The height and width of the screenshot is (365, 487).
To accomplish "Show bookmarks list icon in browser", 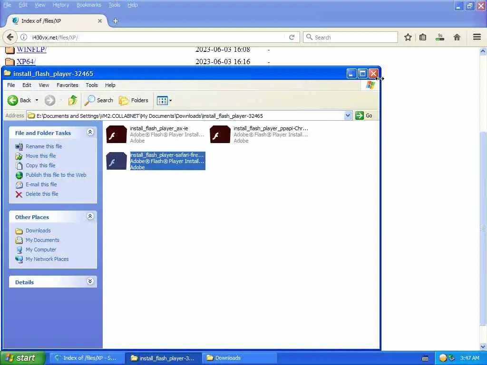I will [x=423, y=38].
